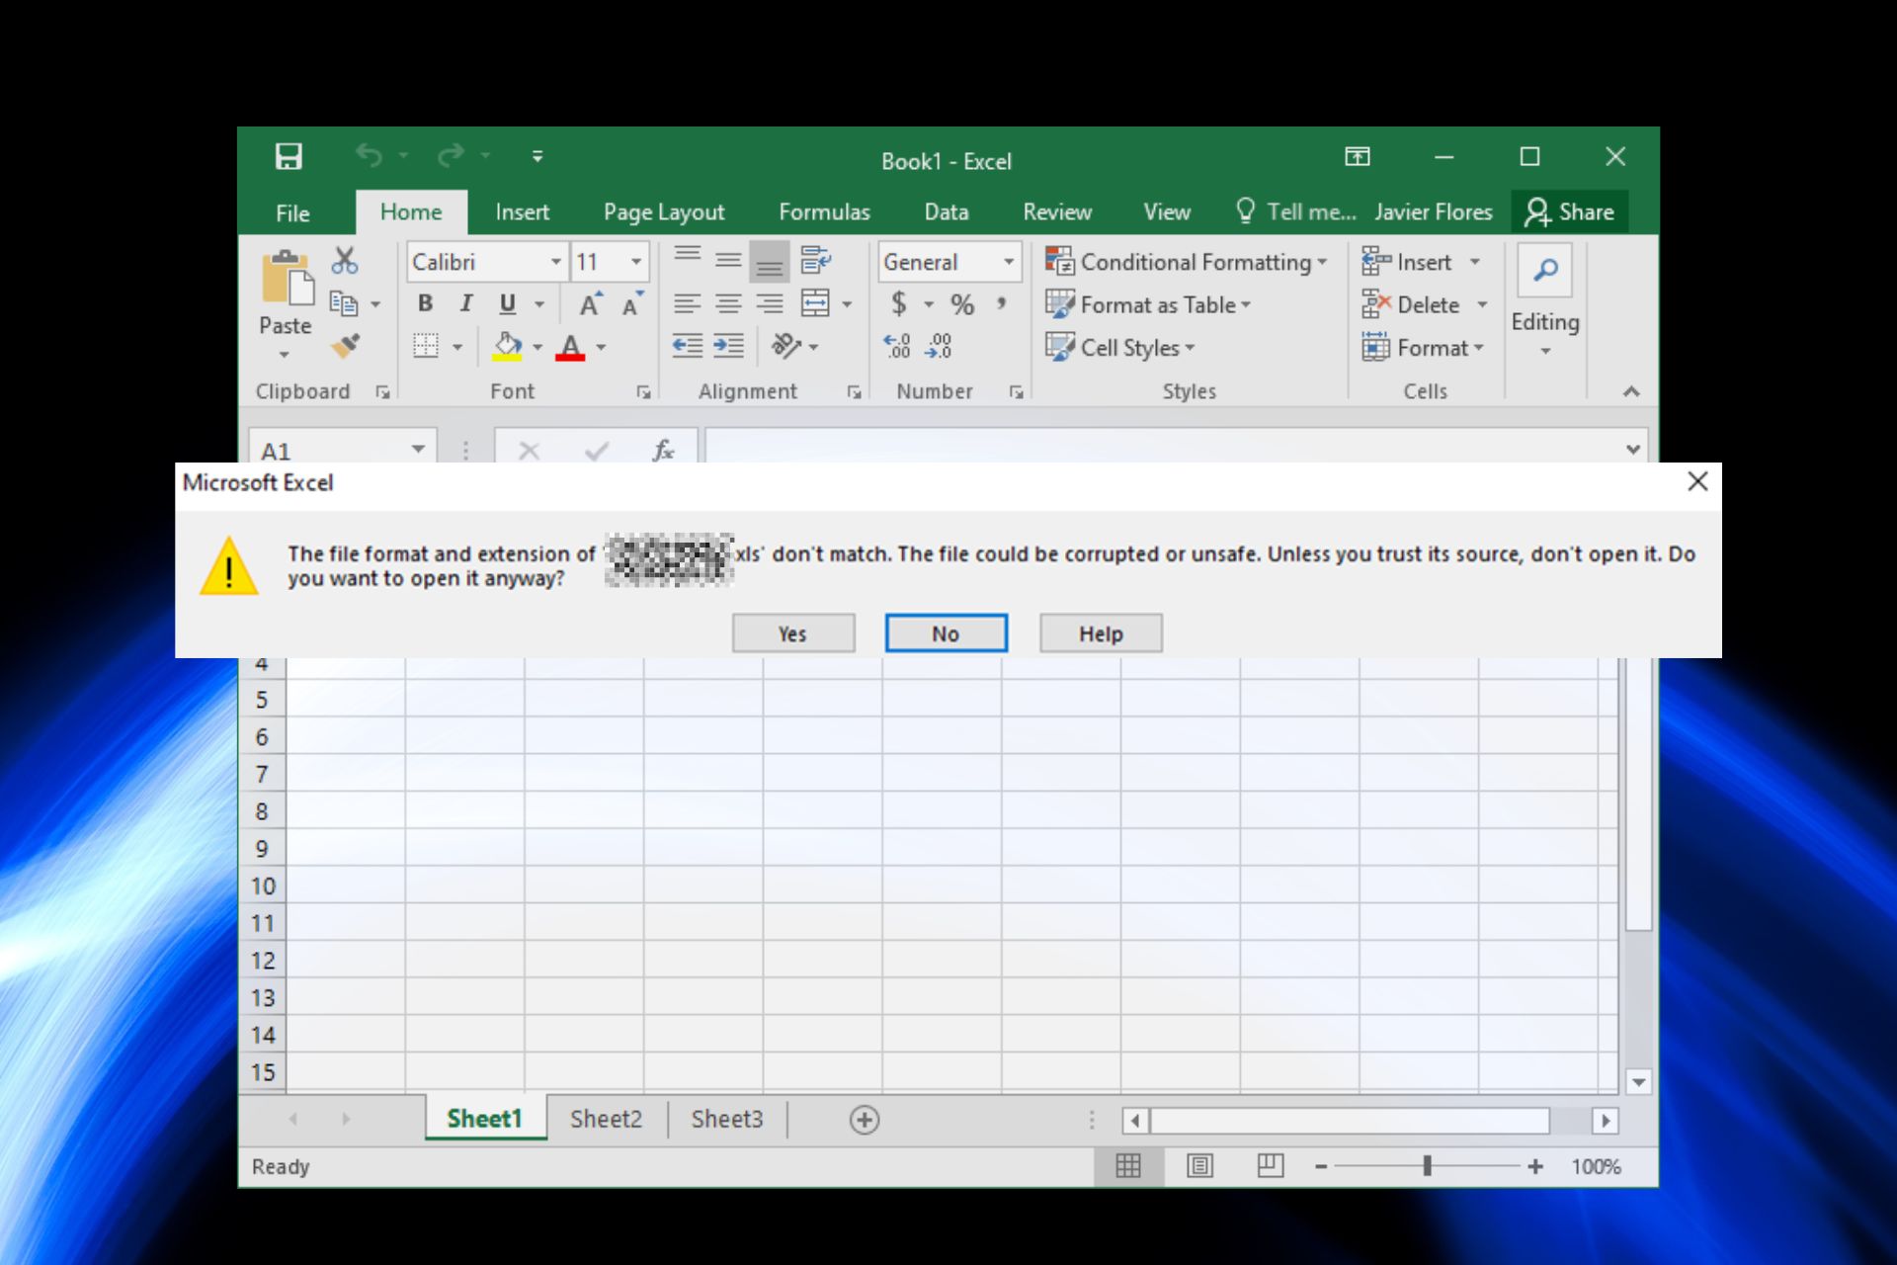Click the Save icon in title bar
The width and height of the screenshot is (1897, 1265).
pyautogui.click(x=289, y=156)
